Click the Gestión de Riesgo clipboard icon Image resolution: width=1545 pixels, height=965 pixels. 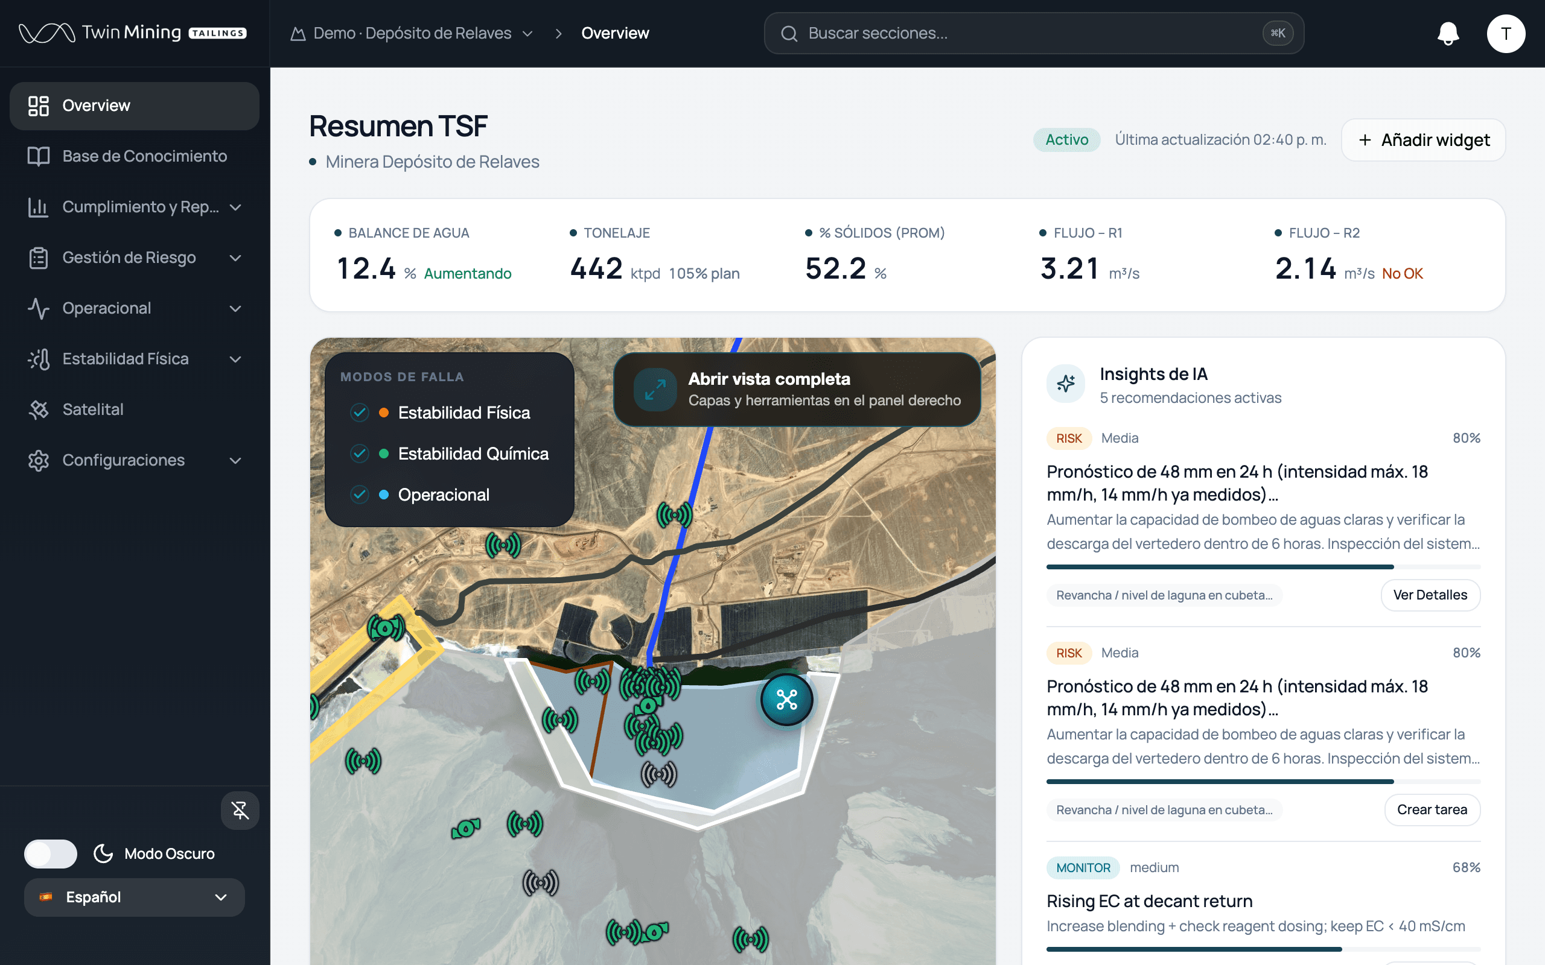[38, 258]
